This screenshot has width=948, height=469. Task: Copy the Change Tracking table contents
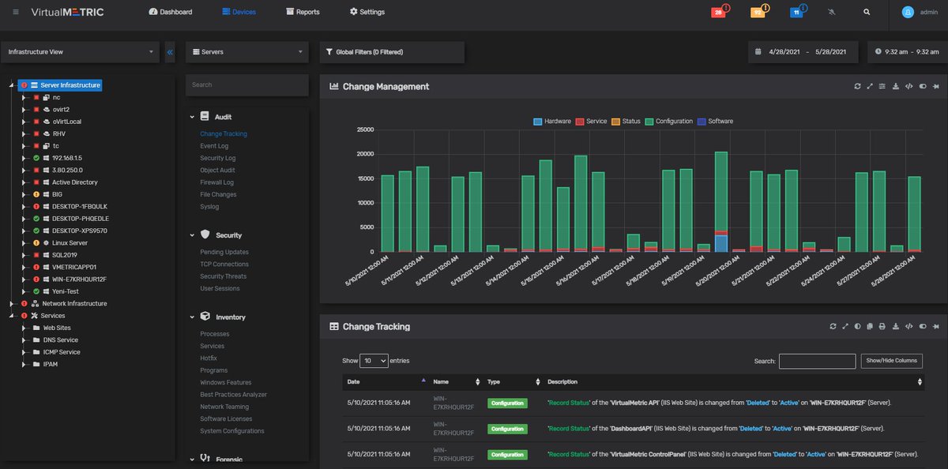point(870,326)
